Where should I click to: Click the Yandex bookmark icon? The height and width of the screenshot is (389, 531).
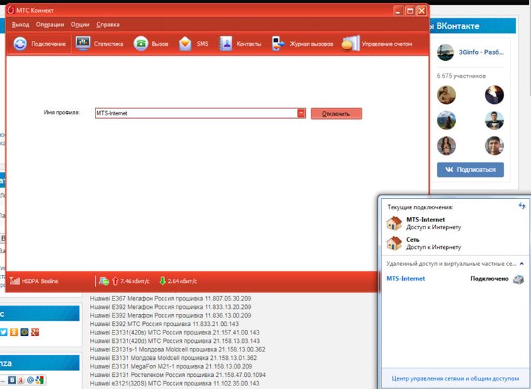pyautogui.click(x=21, y=380)
